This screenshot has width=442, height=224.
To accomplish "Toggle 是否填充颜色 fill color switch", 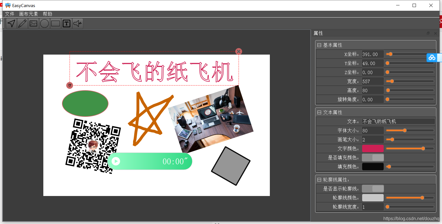I will pyautogui.click(x=373, y=157).
